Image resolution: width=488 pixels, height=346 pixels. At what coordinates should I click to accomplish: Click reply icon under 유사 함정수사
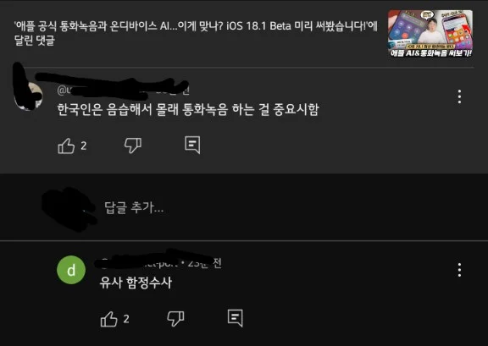pyautogui.click(x=235, y=318)
